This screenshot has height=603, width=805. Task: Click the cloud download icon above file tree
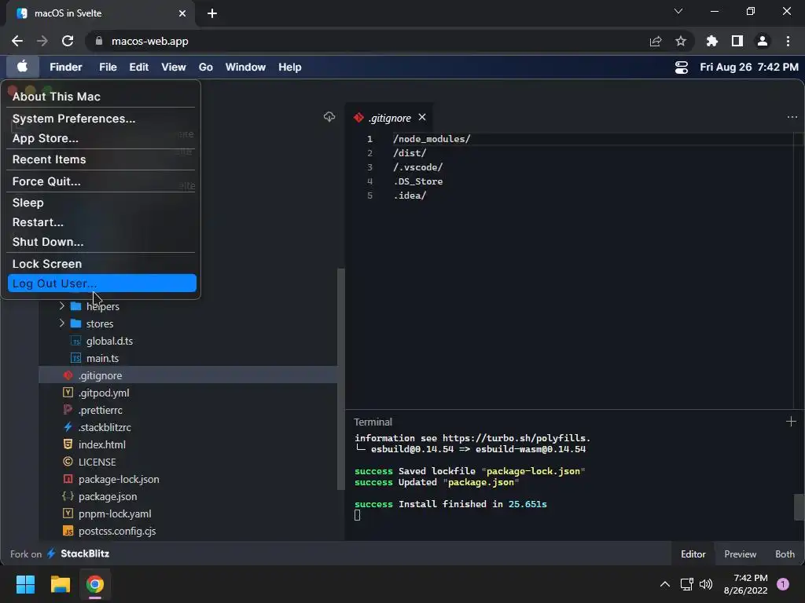[x=329, y=117]
